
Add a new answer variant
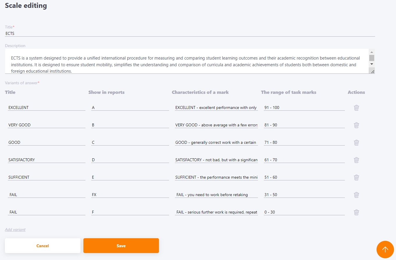15,229
